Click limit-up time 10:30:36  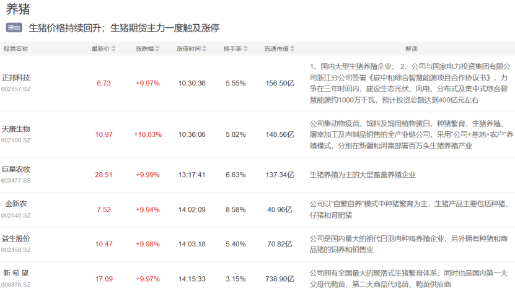[192, 84]
